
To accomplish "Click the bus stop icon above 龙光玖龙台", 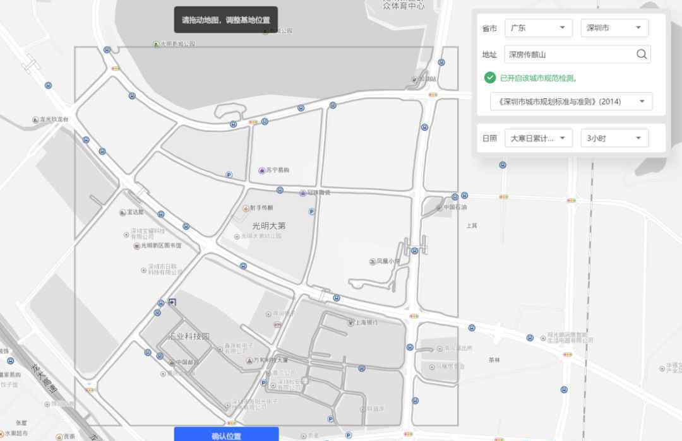I will tap(48, 86).
